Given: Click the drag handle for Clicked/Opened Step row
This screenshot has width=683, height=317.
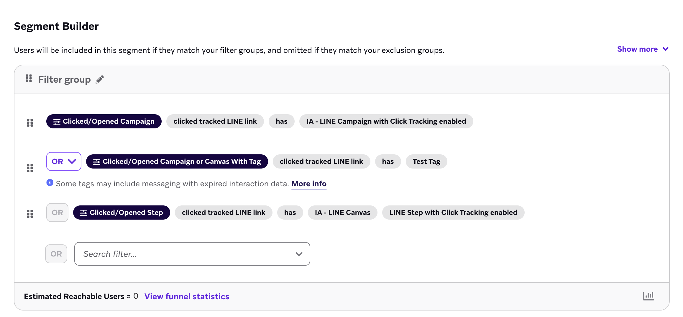Looking at the screenshot, I should click(29, 214).
